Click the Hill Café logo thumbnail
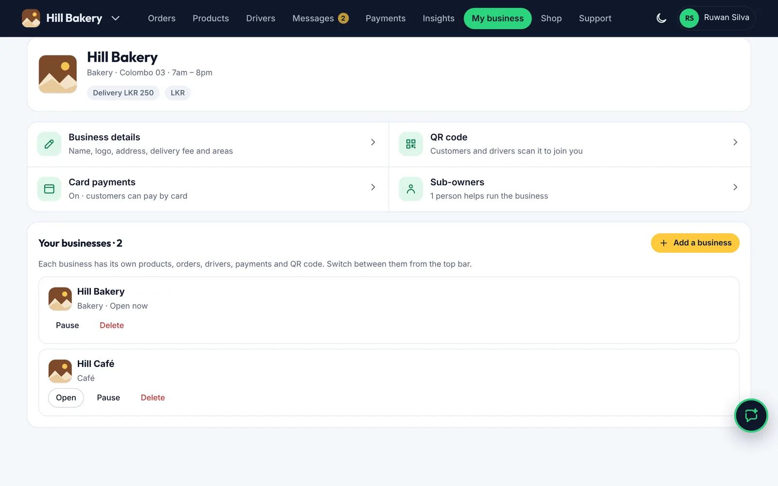Screen dimensions: 778x486 [x=60, y=371]
